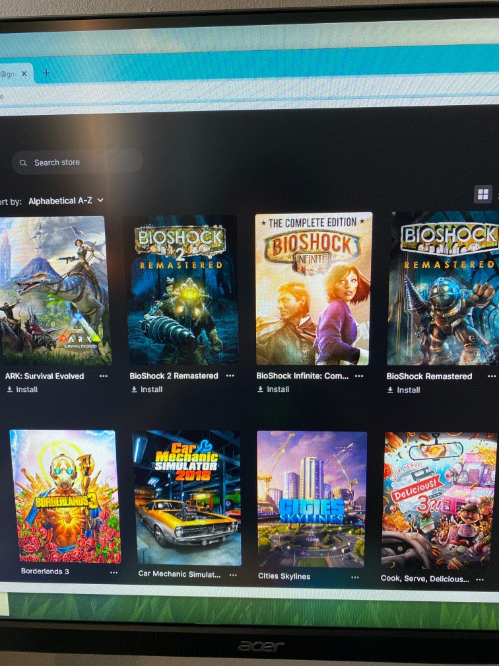Click the BioShock 2 Remastered title text
Screen dimensions: 499x666
(174, 375)
